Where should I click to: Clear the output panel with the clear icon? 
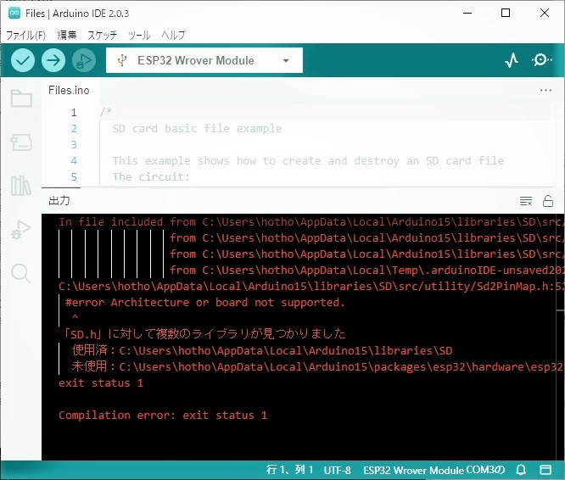click(526, 201)
